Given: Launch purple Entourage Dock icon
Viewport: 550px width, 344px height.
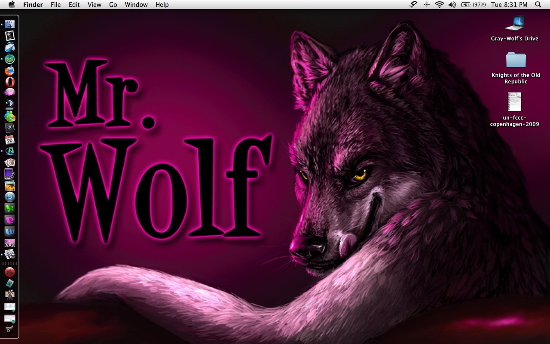Looking at the screenshot, I should [10, 220].
